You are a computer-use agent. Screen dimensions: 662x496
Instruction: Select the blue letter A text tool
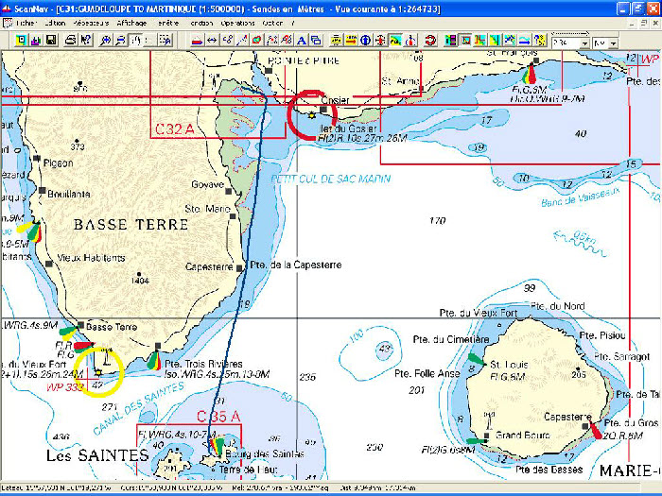click(302, 41)
